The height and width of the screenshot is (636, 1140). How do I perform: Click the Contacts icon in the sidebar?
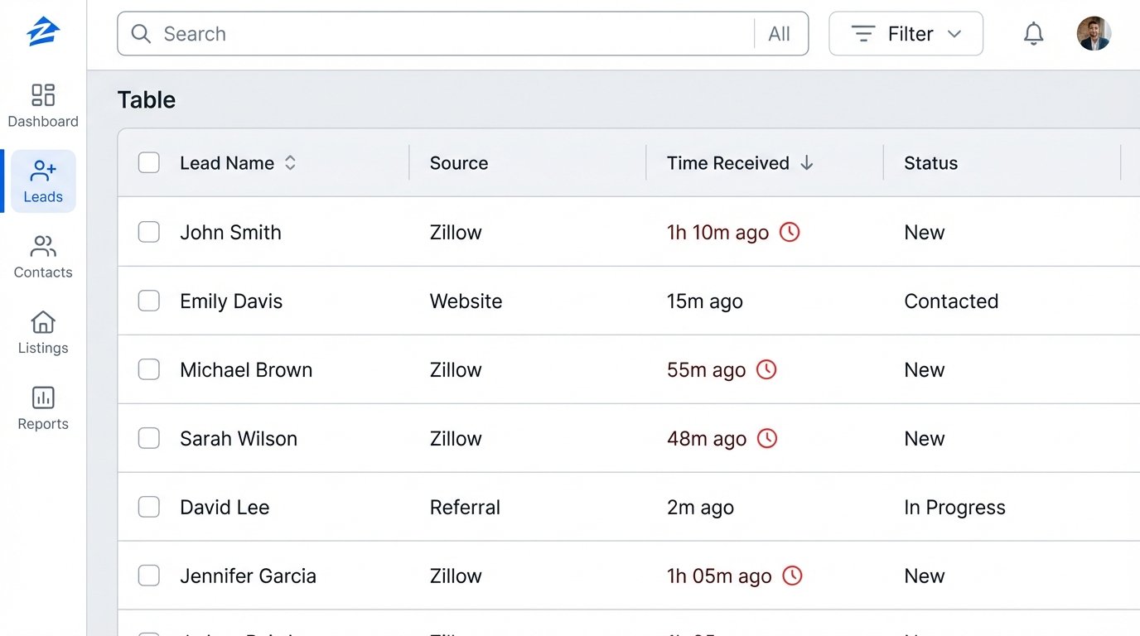tap(42, 247)
